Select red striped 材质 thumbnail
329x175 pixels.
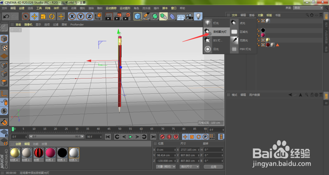click(38, 154)
